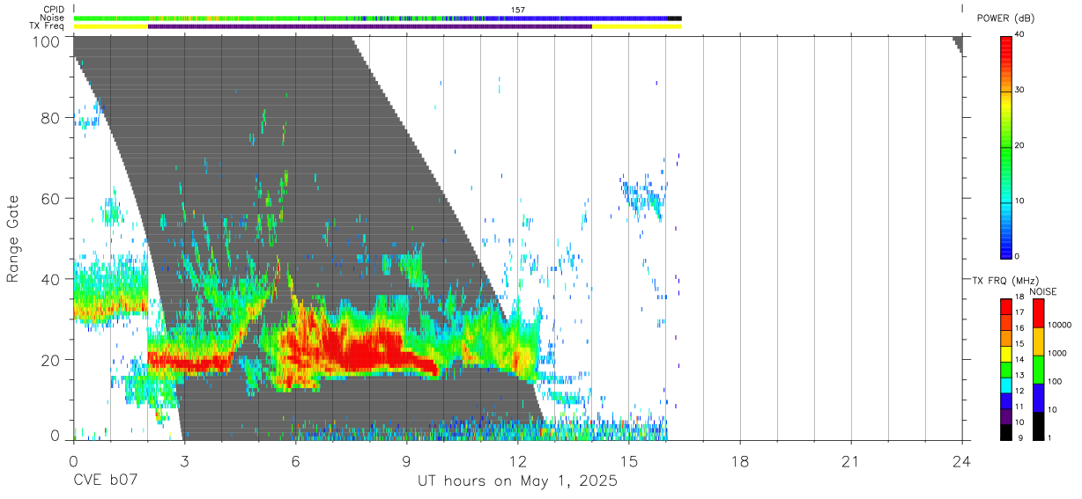
Task: Click the x-axis hour label 6
Action: [x=295, y=461]
